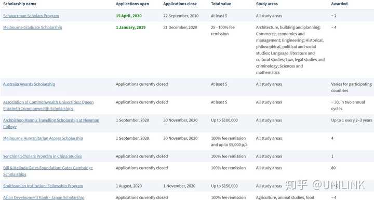Screen dimensions: 374x200
Task: Click the 1 November, 2020 close date
Action: [179, 186]
